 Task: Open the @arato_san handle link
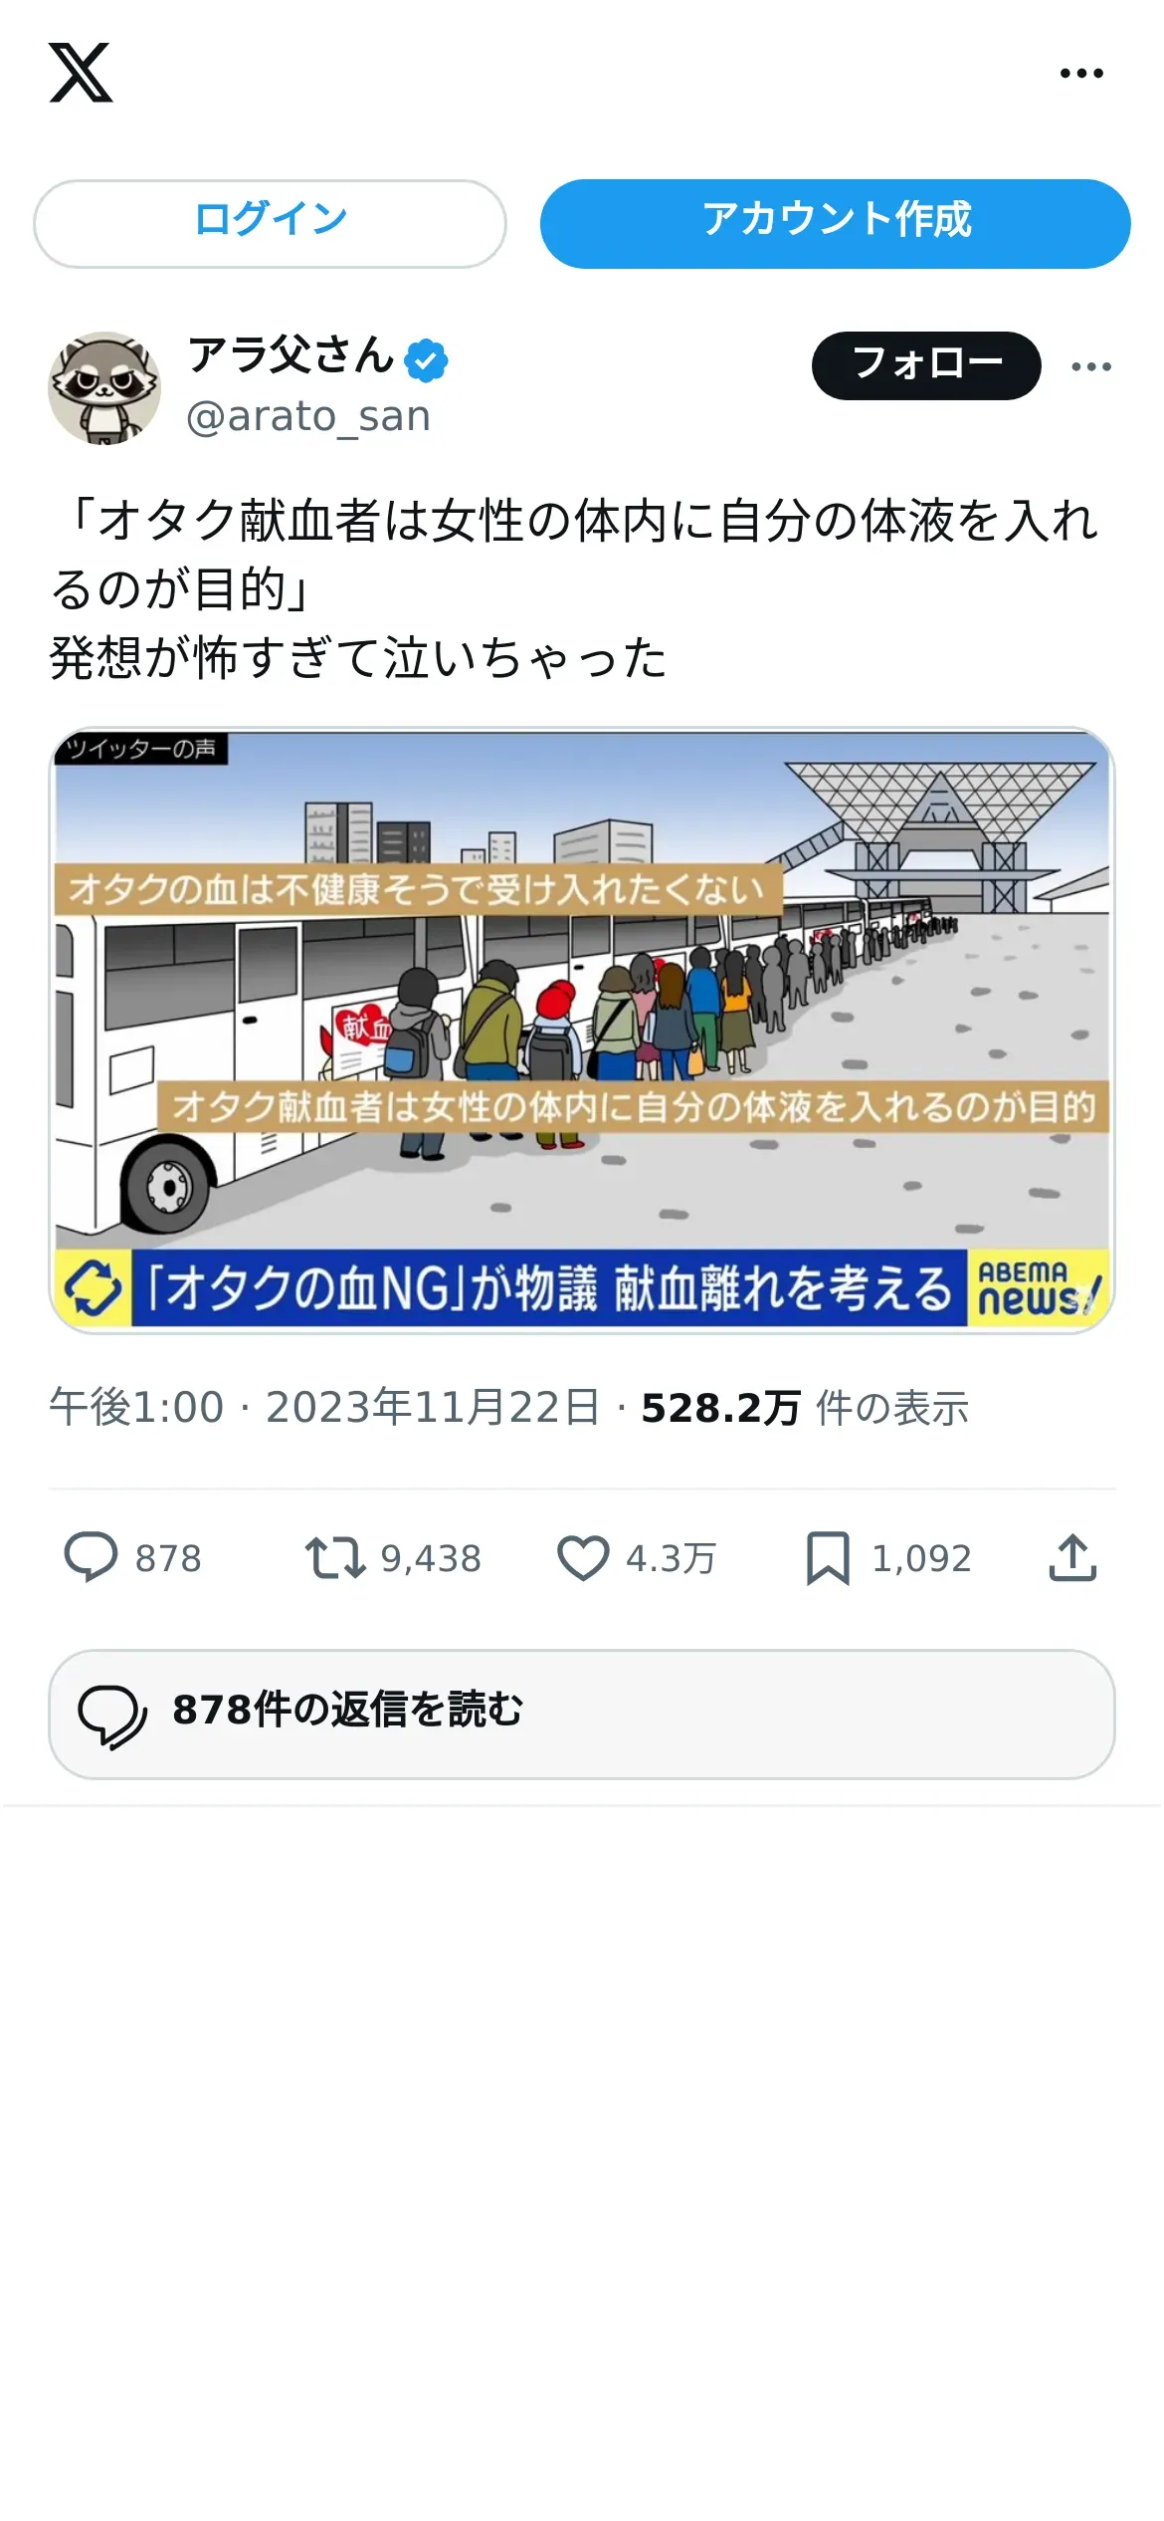point(308,416)
